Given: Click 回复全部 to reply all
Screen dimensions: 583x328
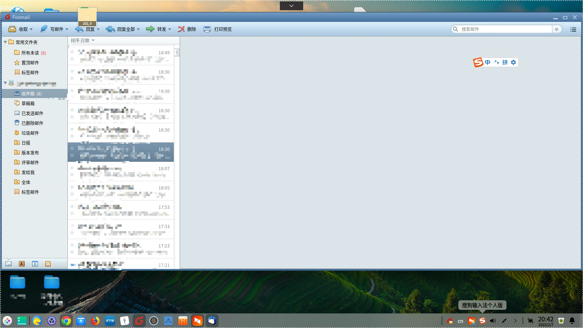Looking at the screenshot, I should click(x=120, y=29).
